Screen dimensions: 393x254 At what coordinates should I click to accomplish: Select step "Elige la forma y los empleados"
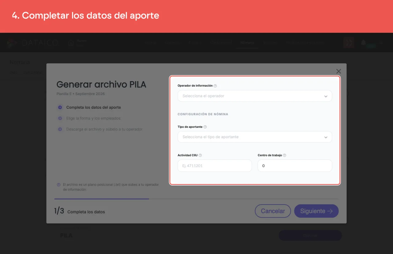(93, 118)
